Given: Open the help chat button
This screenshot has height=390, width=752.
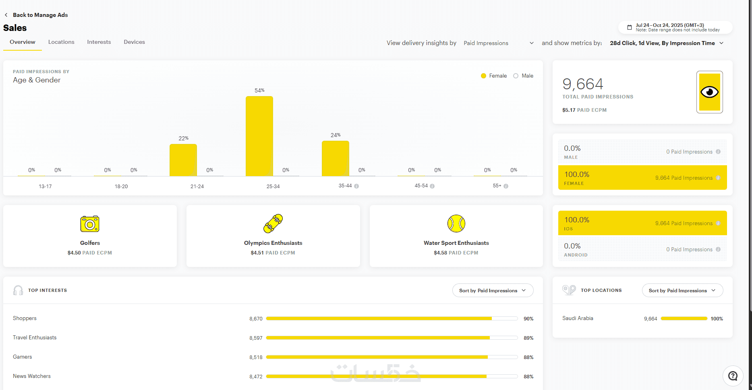Looking at the screenshot, I should (x=733, y=376).
